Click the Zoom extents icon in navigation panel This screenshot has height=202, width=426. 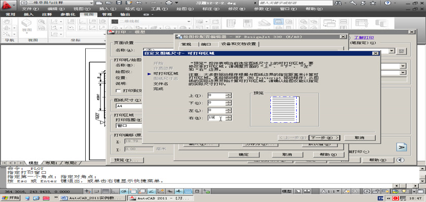point(7,34)
